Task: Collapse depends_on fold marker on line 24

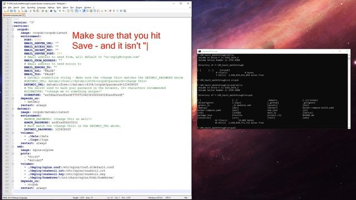Action: tap(13, 98)
